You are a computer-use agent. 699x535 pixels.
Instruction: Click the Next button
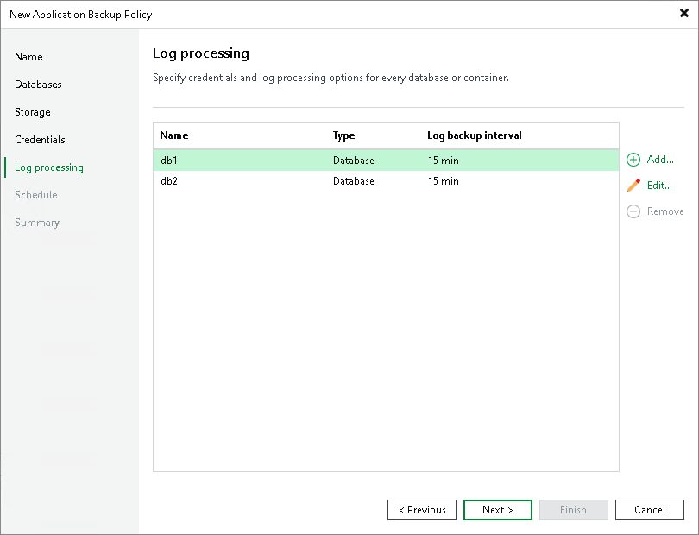pos(498,510)
